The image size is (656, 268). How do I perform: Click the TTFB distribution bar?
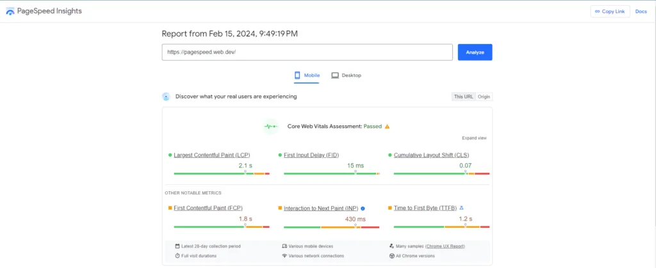(441, 226)
